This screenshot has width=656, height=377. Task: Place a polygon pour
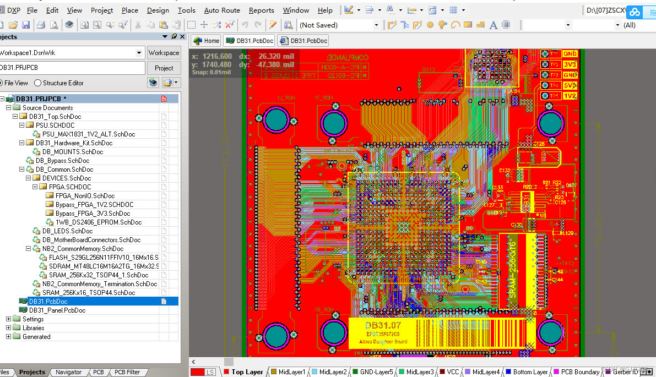click(481, 25)
